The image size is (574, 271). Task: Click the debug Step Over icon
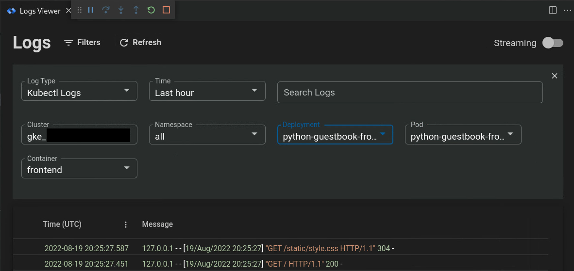coord(106,10)
